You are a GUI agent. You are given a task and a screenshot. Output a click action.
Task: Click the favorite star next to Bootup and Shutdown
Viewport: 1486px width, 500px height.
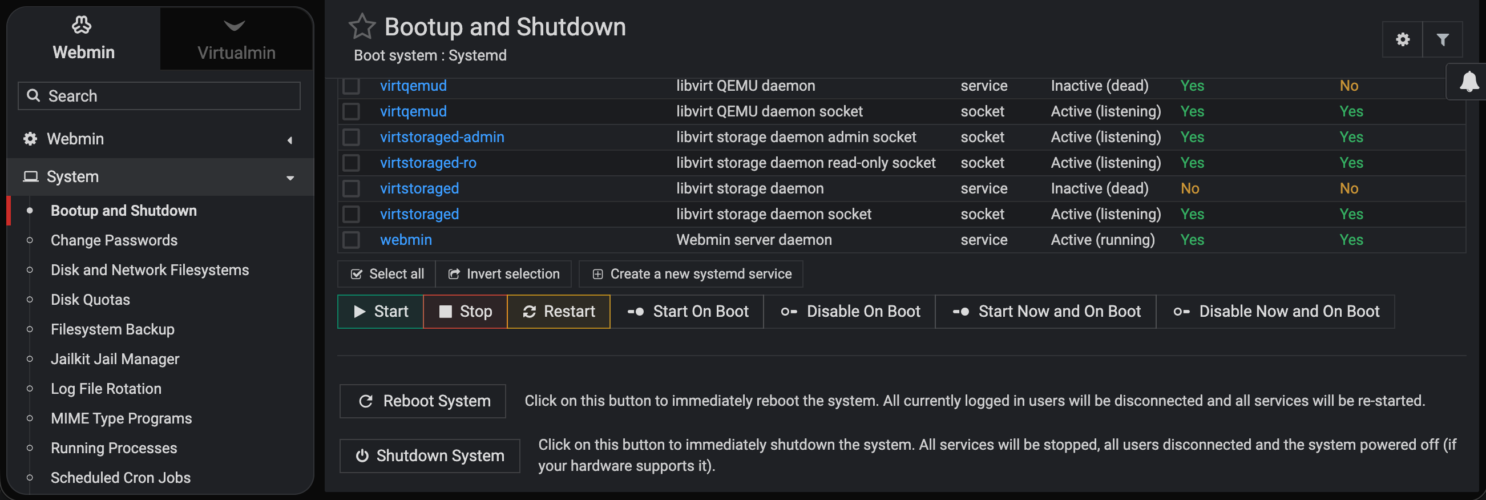coord(362,26)
